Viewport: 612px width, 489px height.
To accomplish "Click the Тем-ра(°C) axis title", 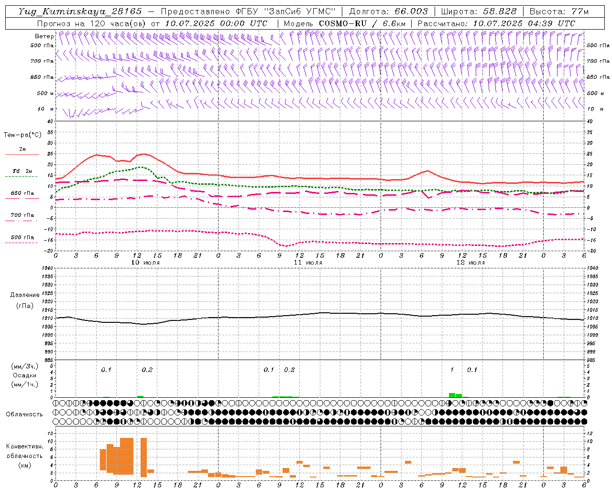I will pyautogui.click(x=22, y=135).
